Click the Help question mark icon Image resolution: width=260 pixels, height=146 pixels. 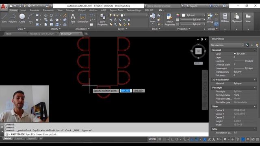pyautogui.click(x=224, y=6)
